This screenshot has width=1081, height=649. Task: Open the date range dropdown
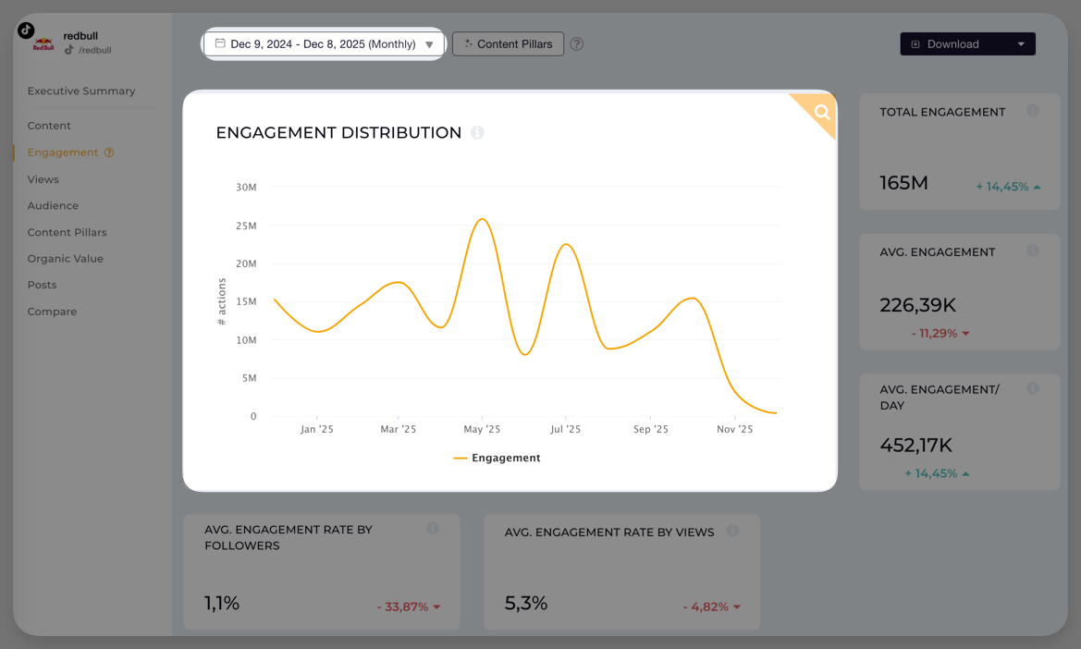coord(324,44)
